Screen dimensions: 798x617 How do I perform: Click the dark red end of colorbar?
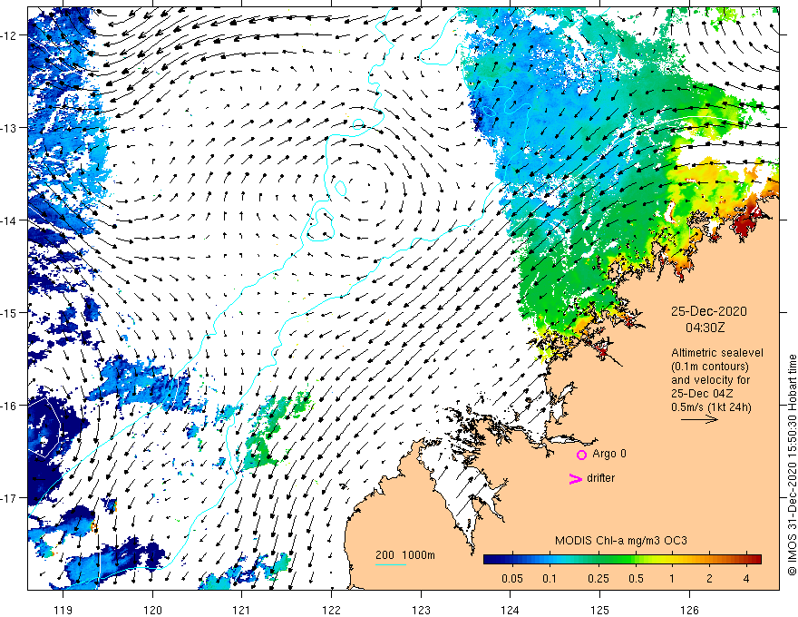click(755, 559)
